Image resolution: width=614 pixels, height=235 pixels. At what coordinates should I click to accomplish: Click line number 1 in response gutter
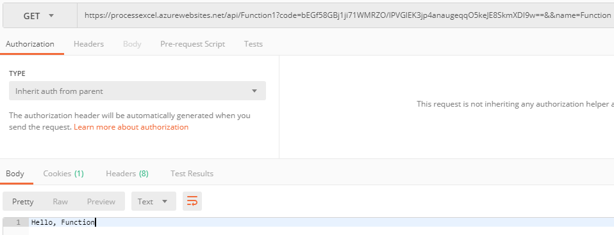(x=18, y=222)
